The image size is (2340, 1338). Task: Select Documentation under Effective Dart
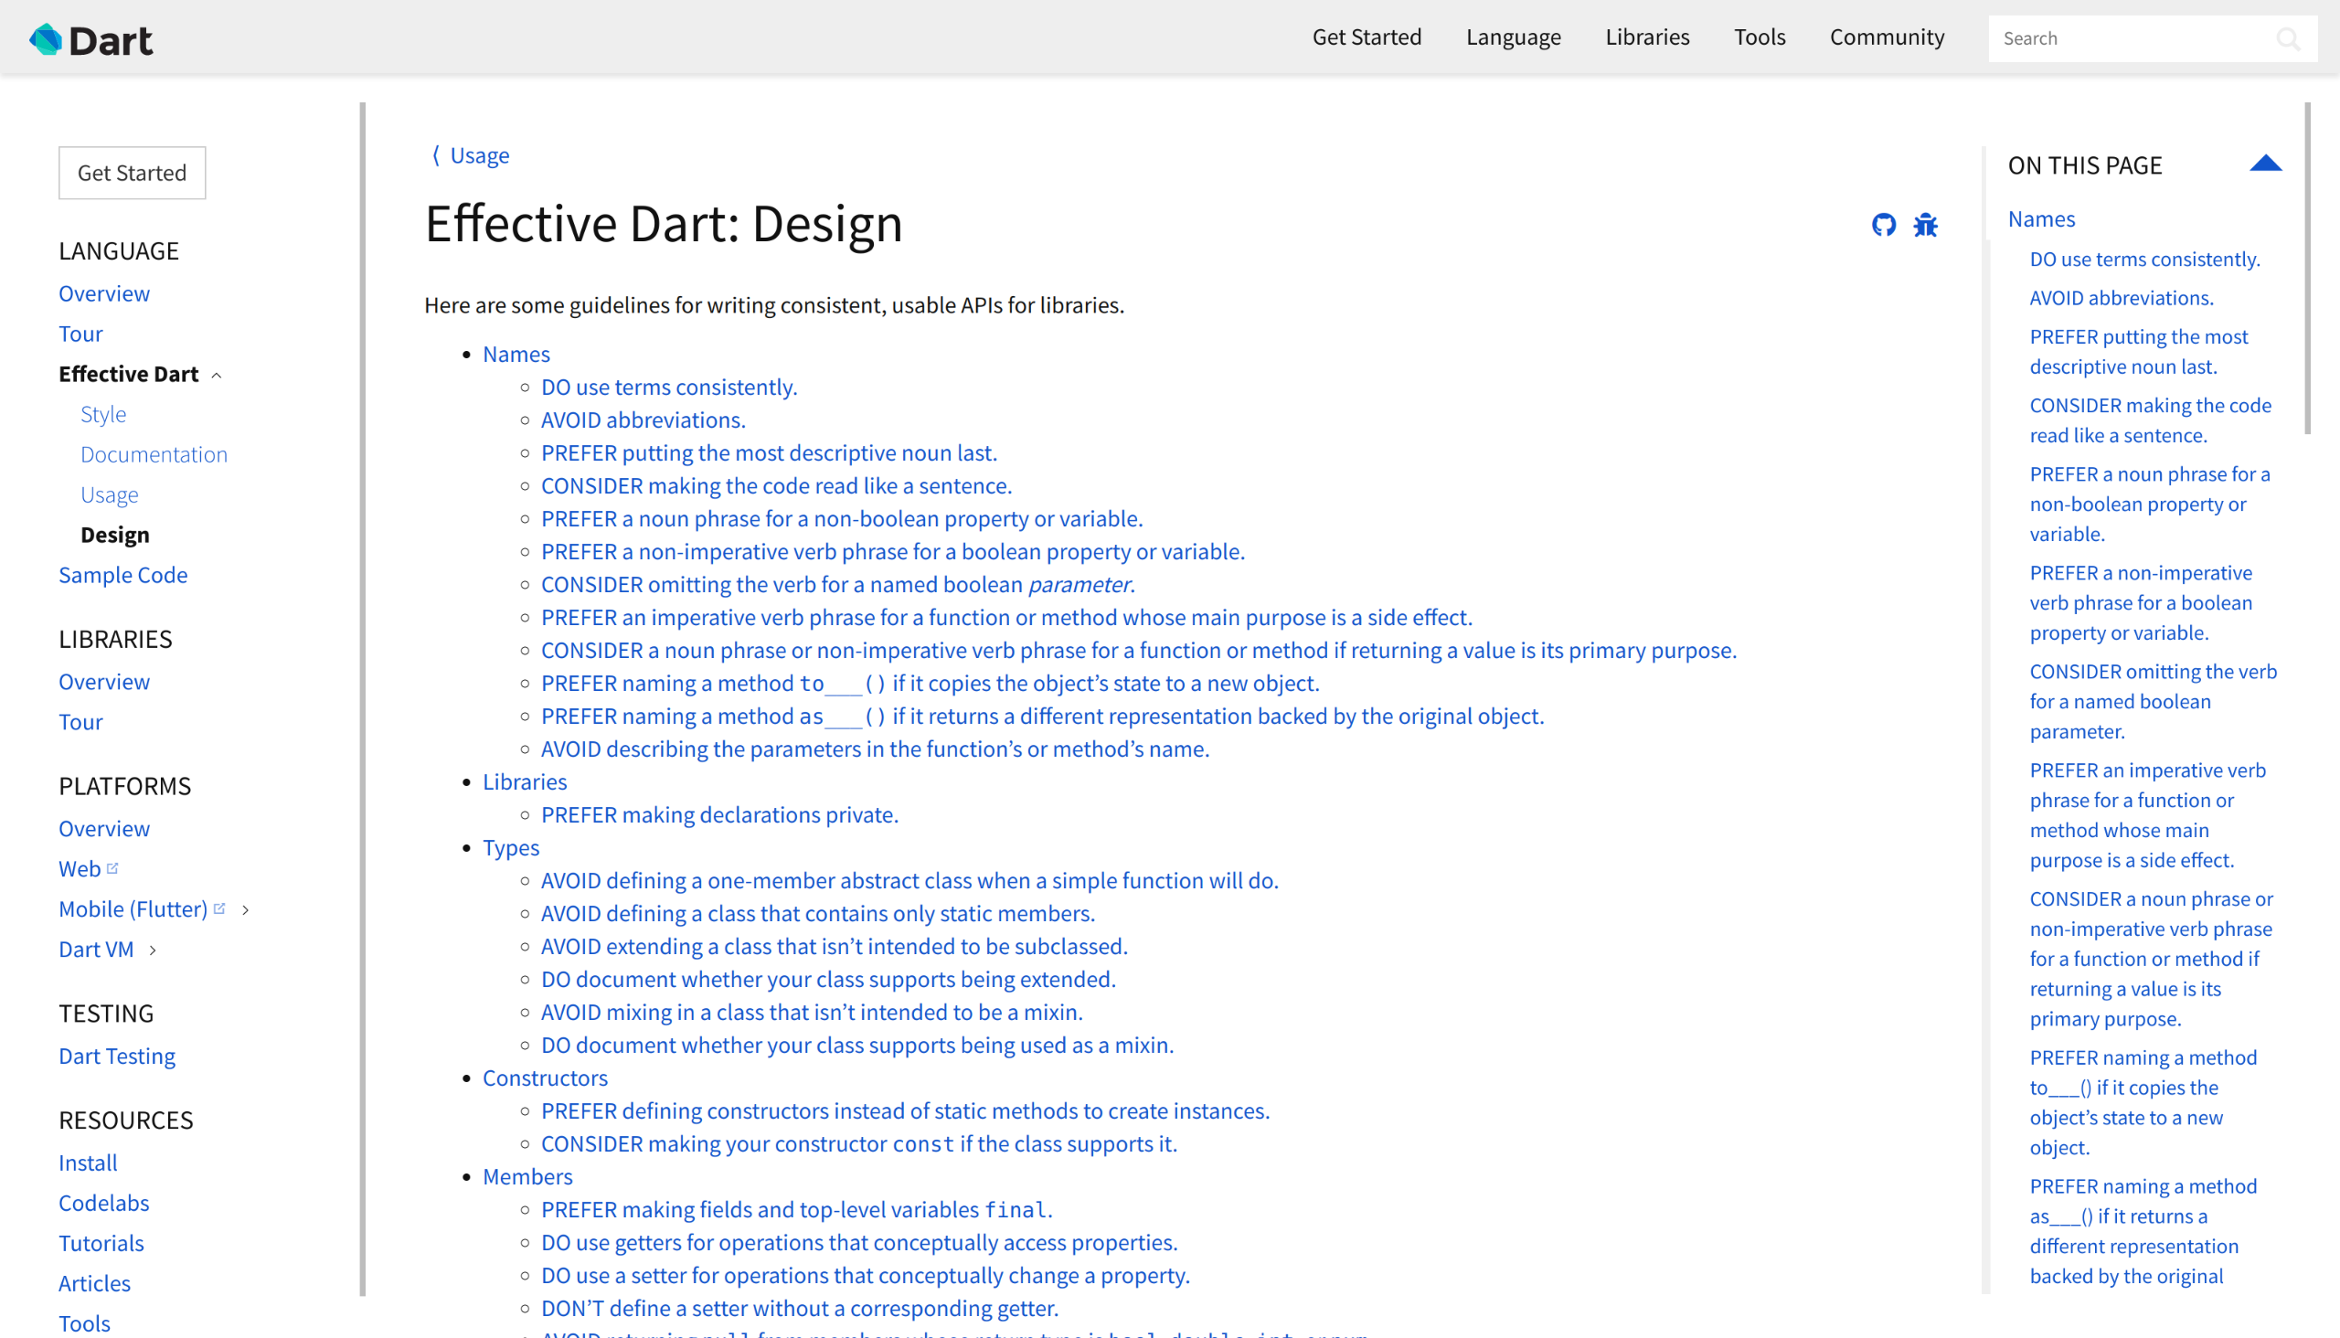click(154, 454)
